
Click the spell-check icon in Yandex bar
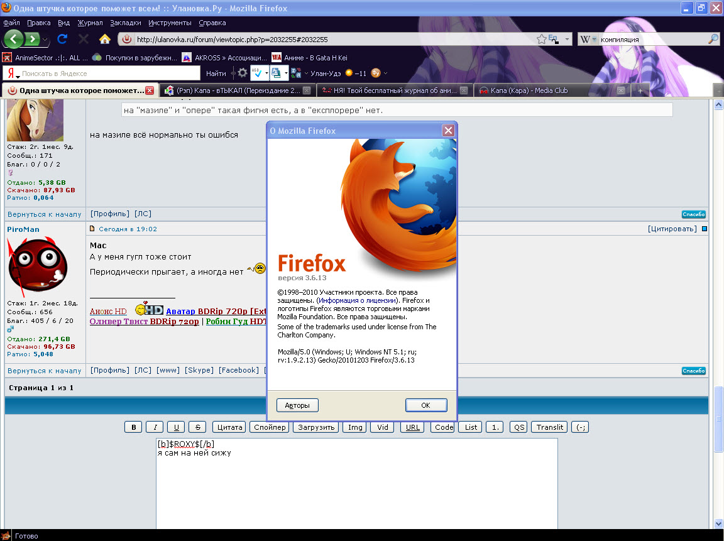pyautogui.click(x=257, y=73)
